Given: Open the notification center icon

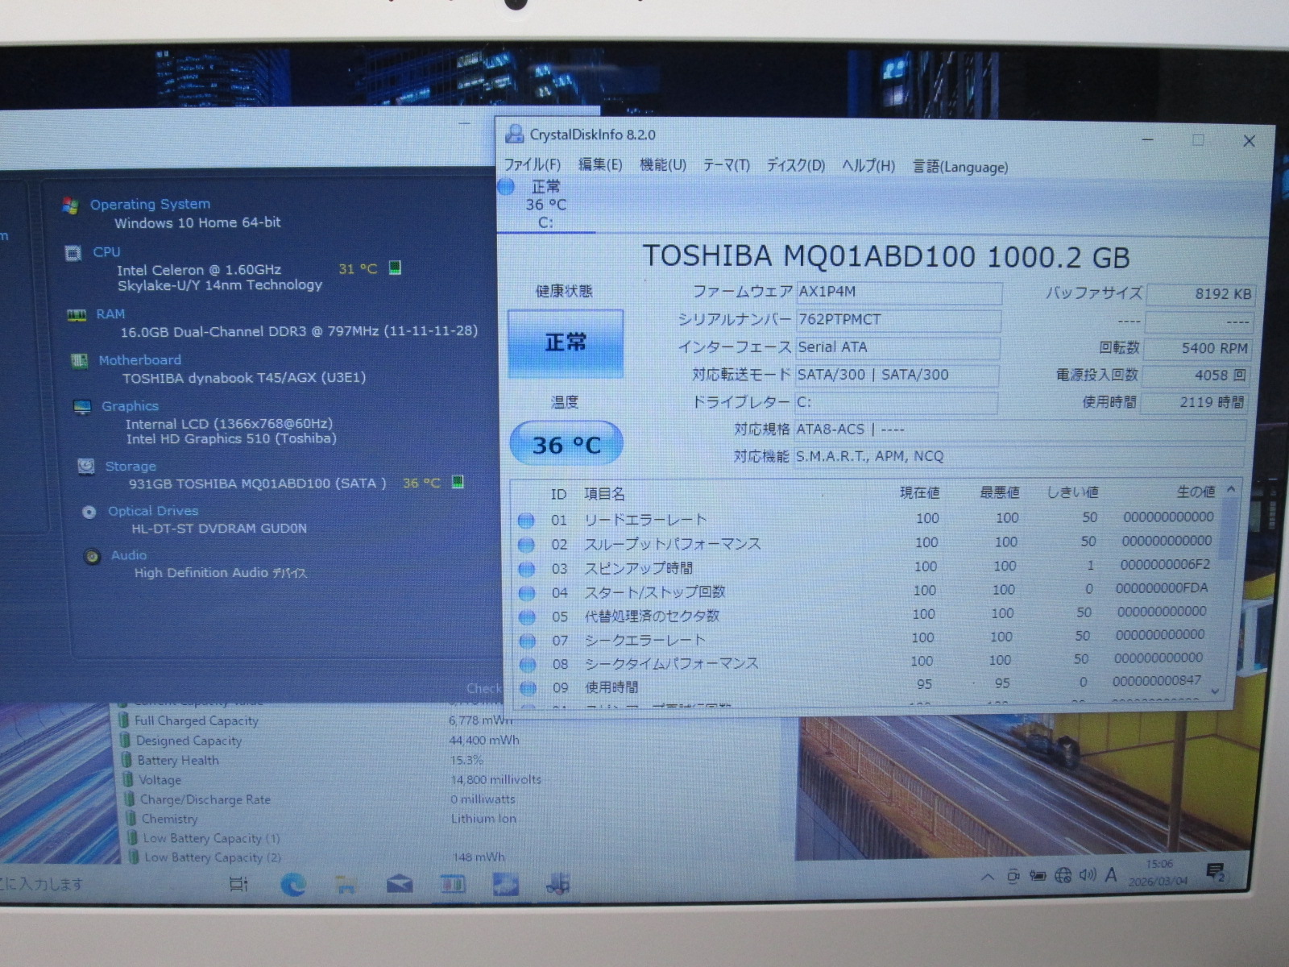Looking at the screenshot, I should 1215,872.
